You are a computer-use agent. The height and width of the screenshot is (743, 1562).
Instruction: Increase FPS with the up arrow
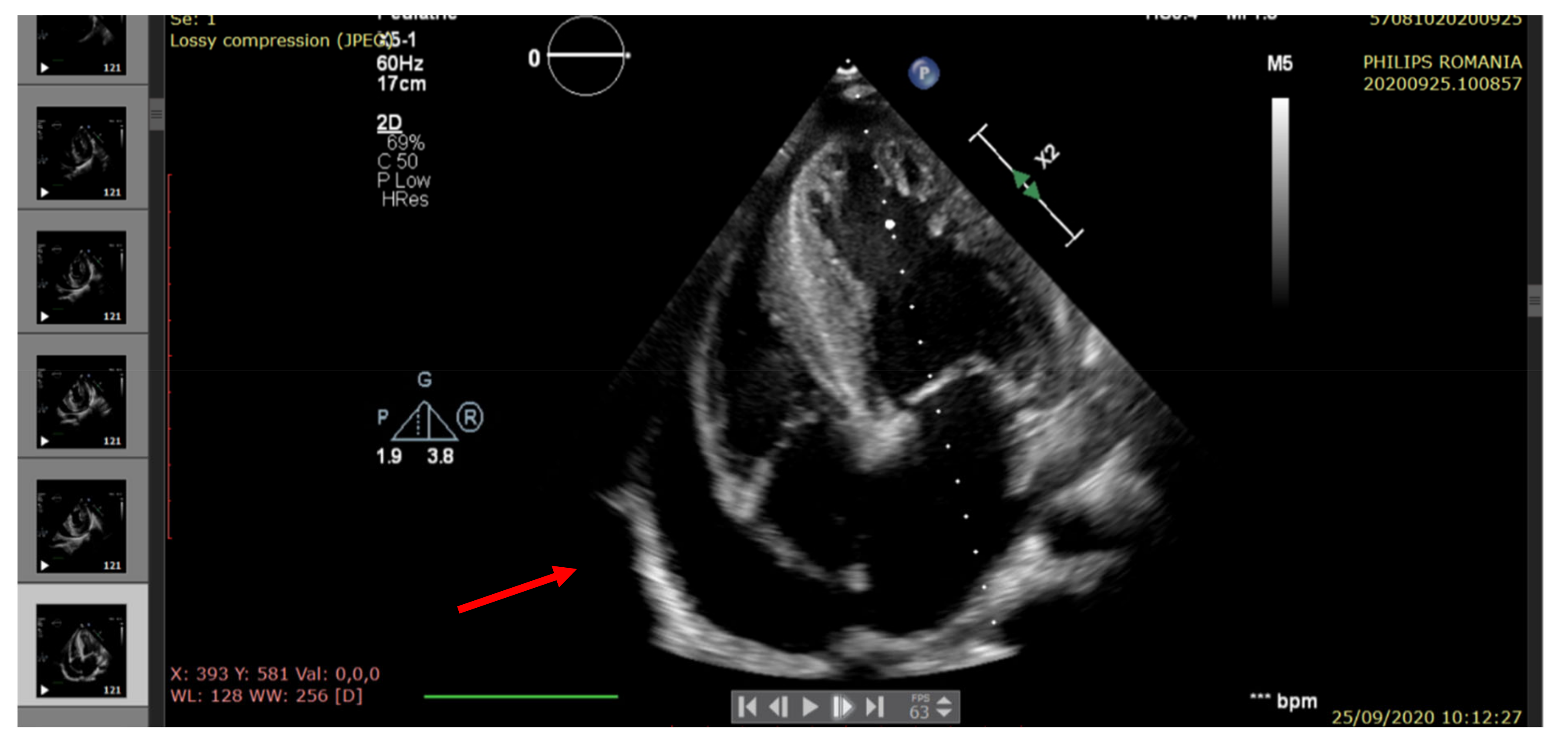944,700
